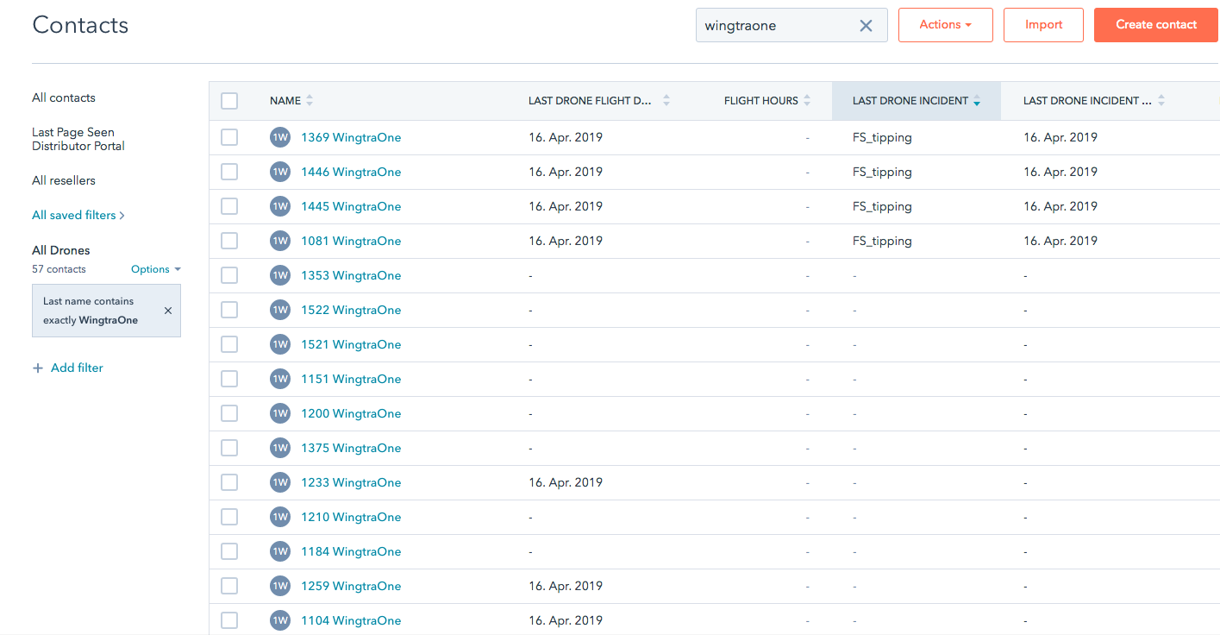Open the Import button

coord(1043,25)
